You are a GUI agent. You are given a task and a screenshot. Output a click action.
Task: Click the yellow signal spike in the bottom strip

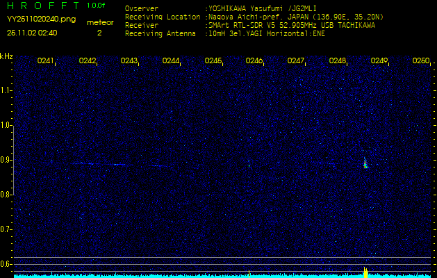(365, 272)
